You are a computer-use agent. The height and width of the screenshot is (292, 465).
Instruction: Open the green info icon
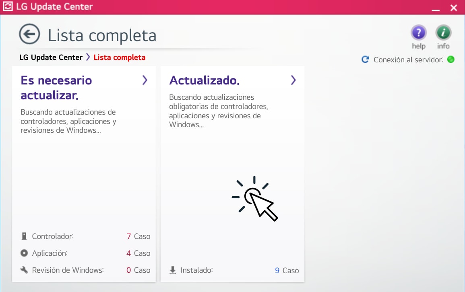[443, 33]
